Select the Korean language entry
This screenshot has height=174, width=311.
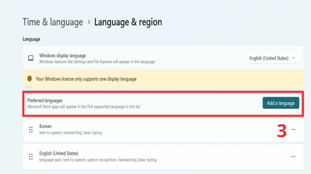click(104, 129)
